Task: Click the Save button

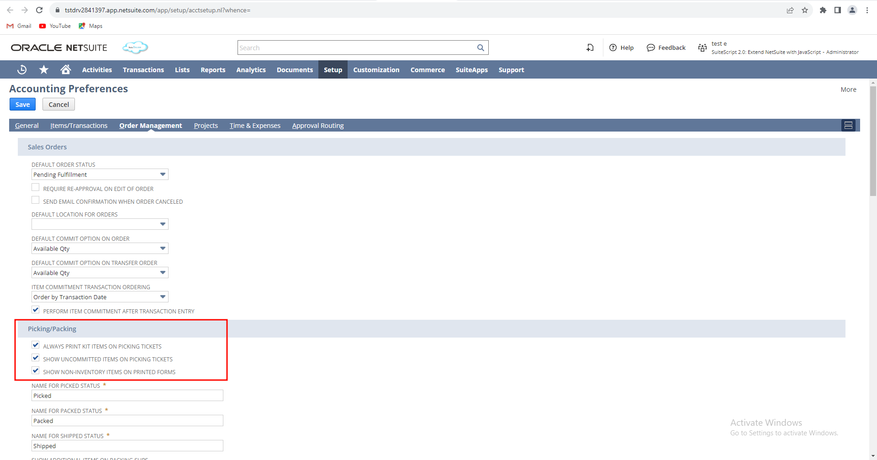Action: pos(22,105)
